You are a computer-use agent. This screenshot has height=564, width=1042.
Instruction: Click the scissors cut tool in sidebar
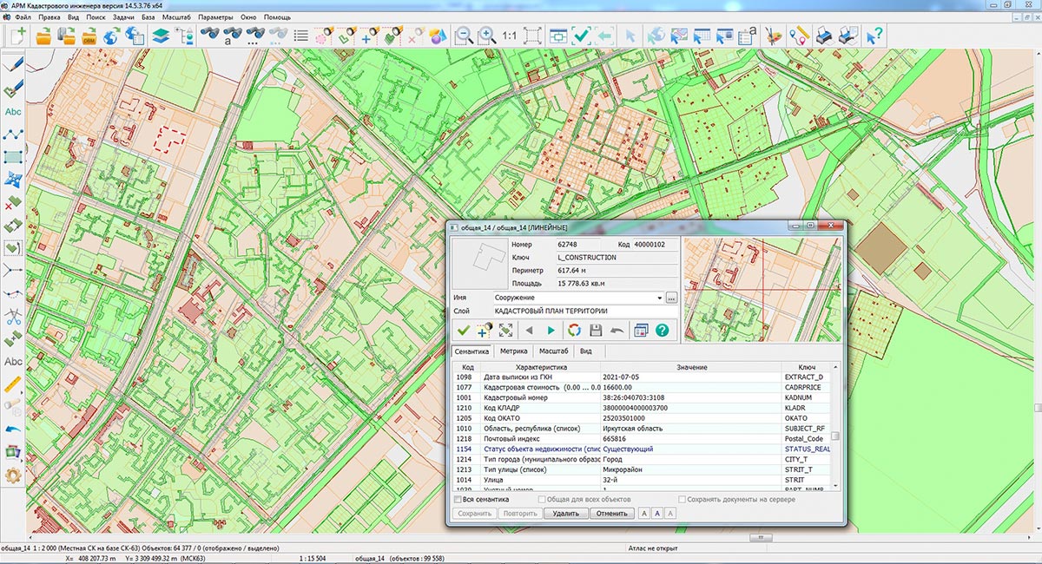click(x=13, y=316)
